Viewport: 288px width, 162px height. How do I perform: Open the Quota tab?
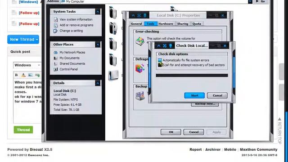pyautogui.click(x=197, y=24)
